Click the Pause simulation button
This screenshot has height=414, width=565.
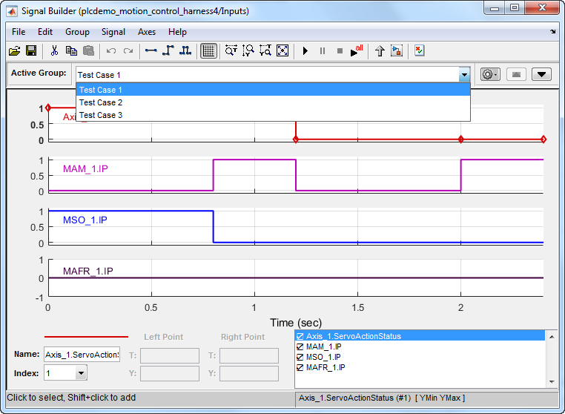coord(323,51)
